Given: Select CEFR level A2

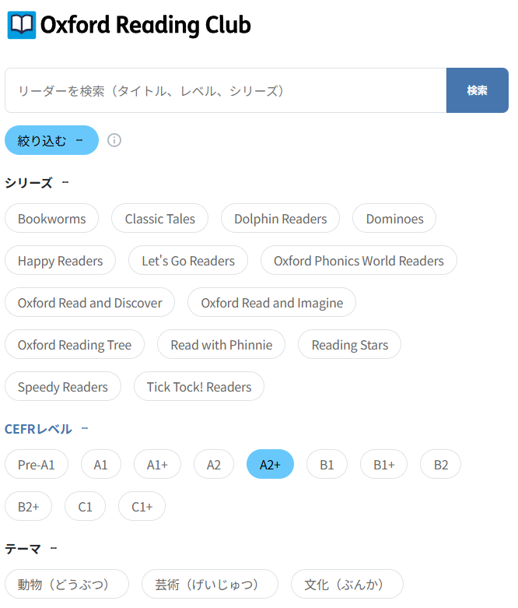Looking at the screenshot, I should [214, 464].
